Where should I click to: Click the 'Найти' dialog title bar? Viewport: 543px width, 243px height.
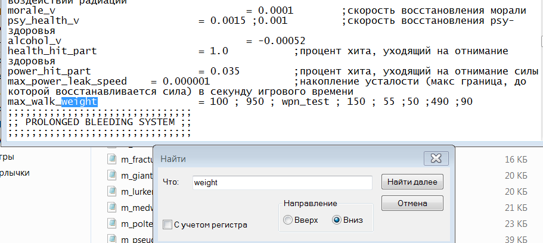point(289,159)
